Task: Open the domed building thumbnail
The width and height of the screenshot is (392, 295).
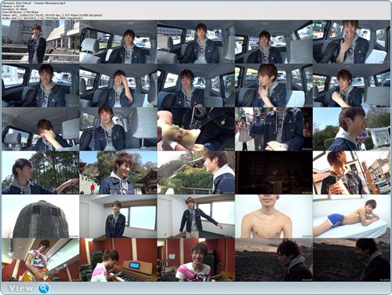Action: (x=41, y=217)
